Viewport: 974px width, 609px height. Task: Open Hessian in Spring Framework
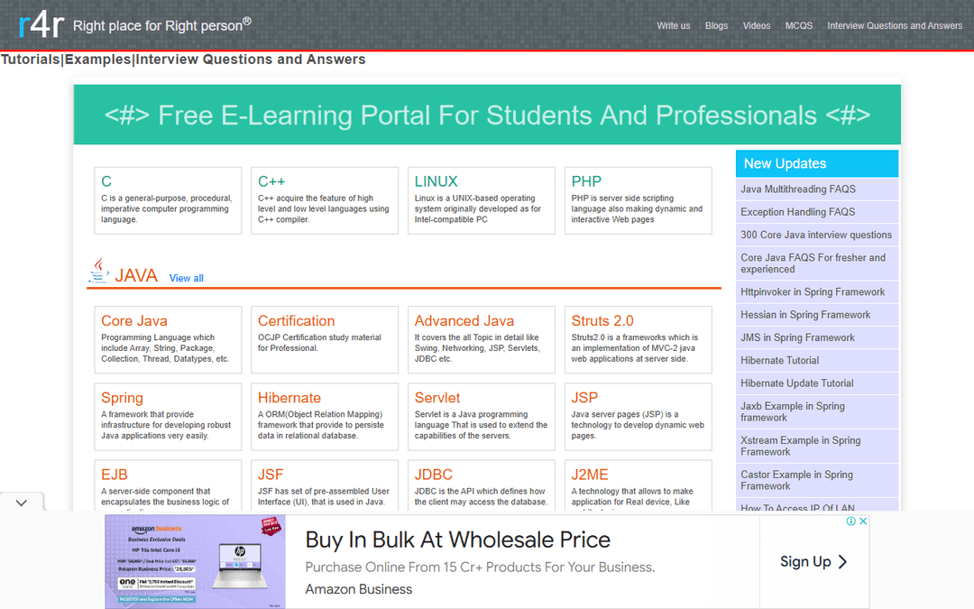click(817, 315)
